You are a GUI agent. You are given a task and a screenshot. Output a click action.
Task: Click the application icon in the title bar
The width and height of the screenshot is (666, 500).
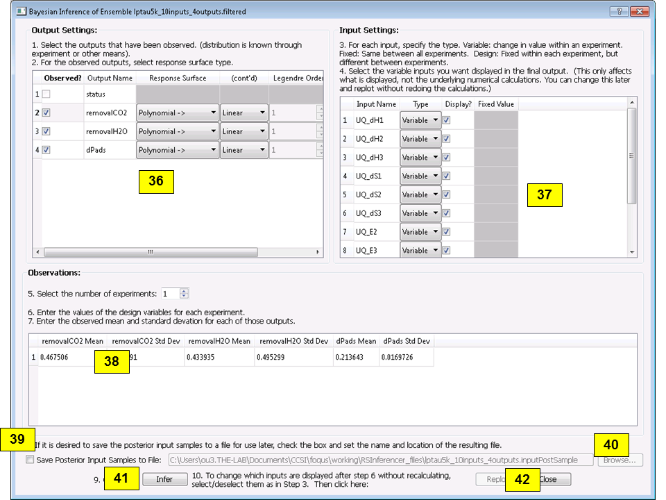click(x=21, y=11)
